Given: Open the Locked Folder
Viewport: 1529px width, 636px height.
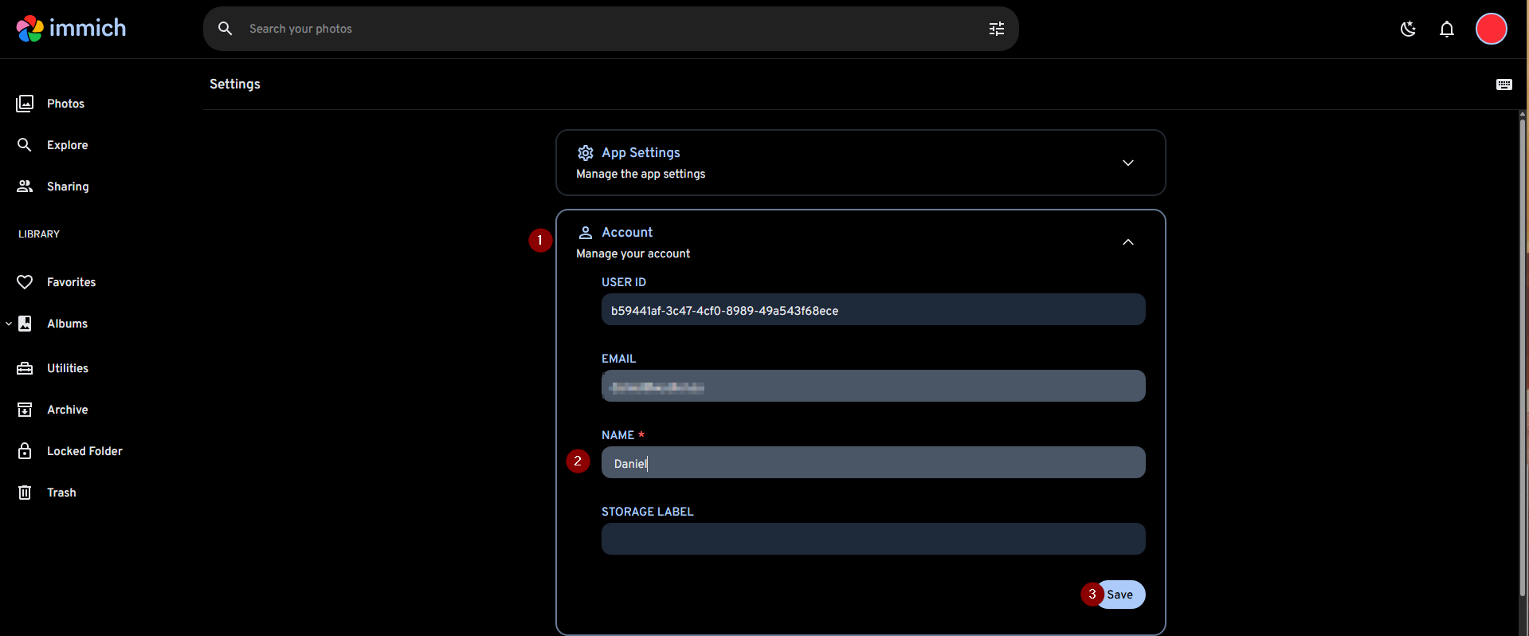Looking at the screenshot, I should [x=84, y=451].
